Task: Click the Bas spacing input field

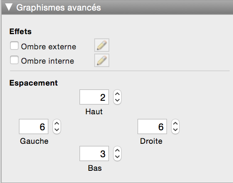Action: 94,153
